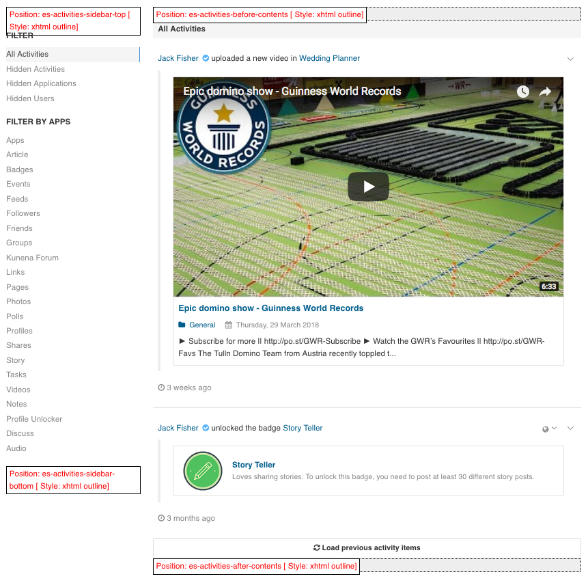Viewport: 588px width, 583px height.
Task: Open Story Teller badge card title
Action: (253, 465)
